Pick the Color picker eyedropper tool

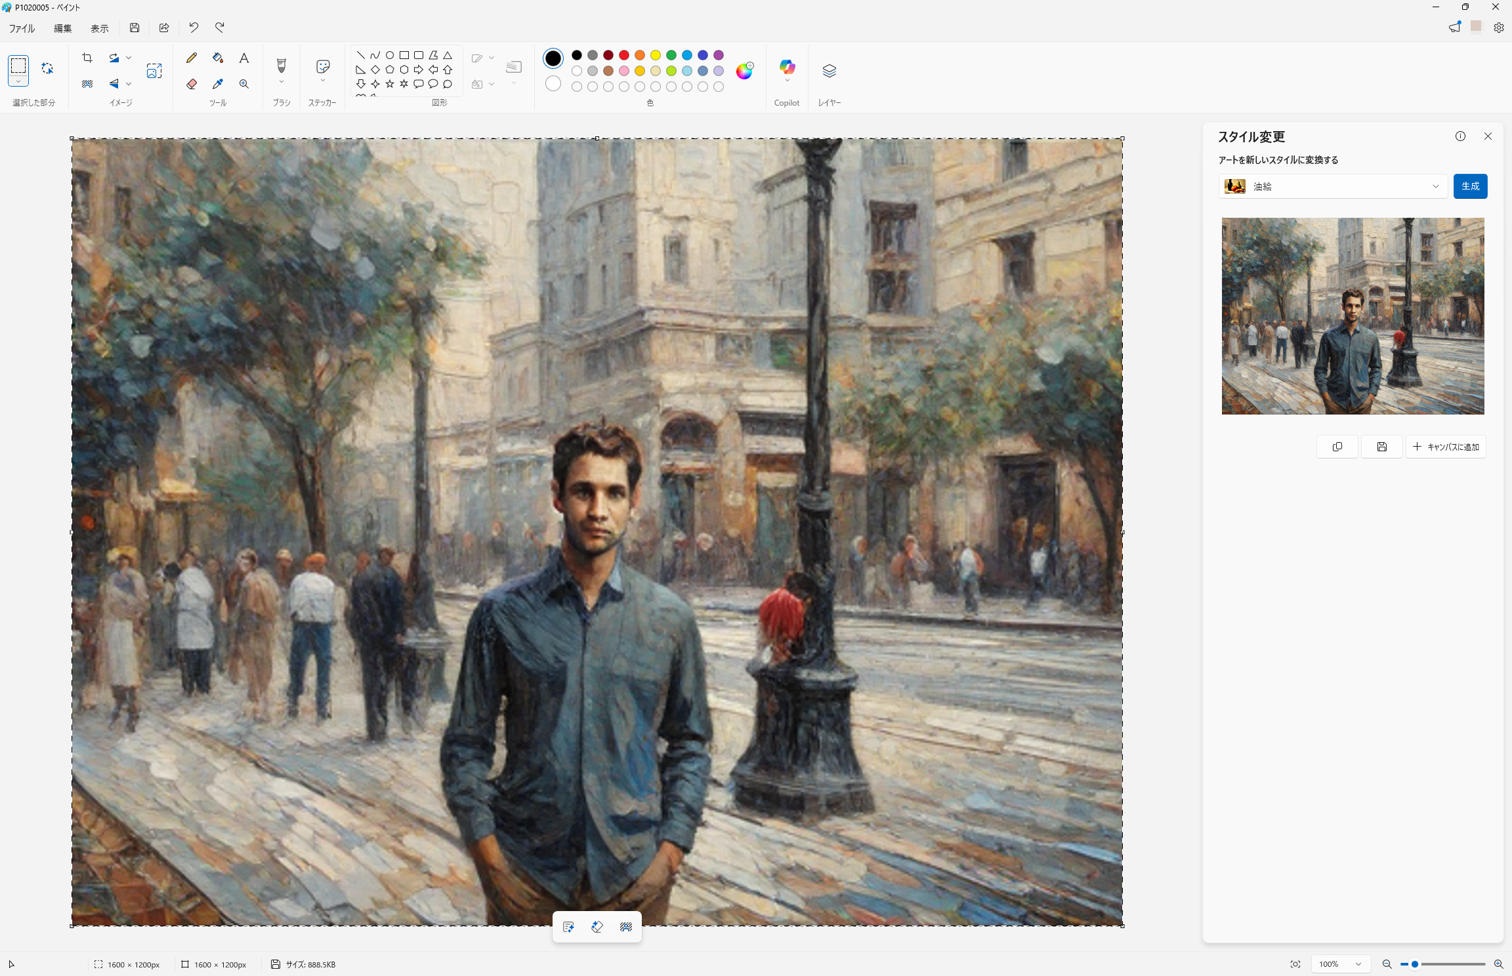pos(218,84)
